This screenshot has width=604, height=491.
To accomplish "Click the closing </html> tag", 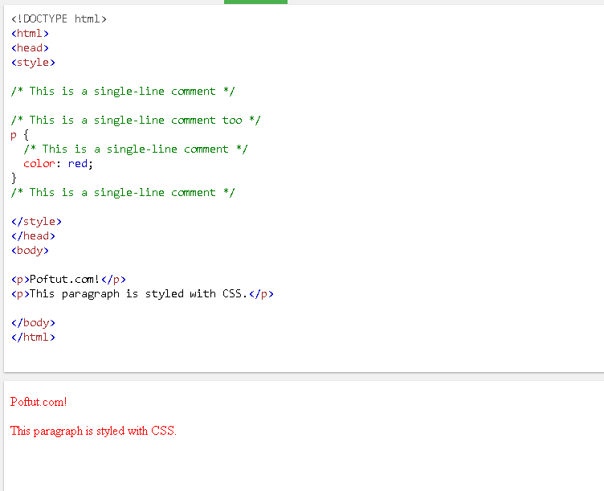I will (x=33, y=338).
